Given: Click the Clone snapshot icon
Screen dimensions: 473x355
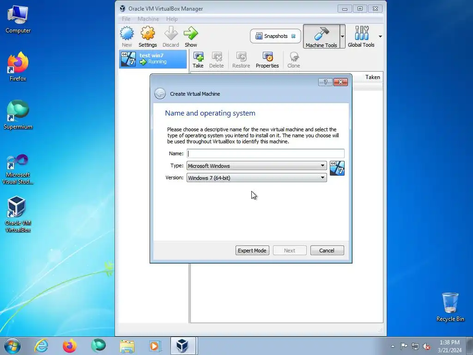Looking at the screenshot, I should 293,60.
